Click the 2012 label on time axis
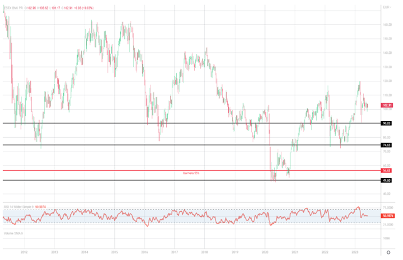This screenshot has height=260, width=403. [24, 252]
